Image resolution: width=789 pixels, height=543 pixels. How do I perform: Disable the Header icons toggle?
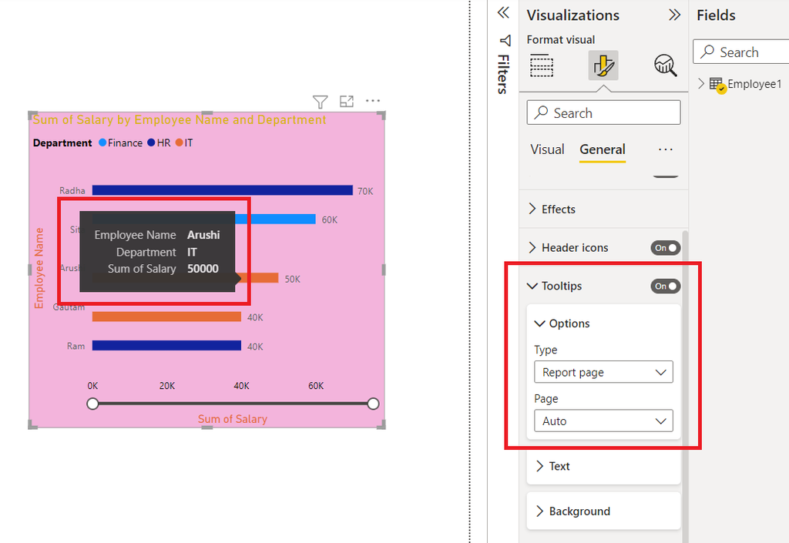tap(664, 247)
